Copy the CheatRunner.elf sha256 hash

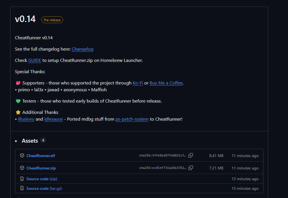coord(191,155)
